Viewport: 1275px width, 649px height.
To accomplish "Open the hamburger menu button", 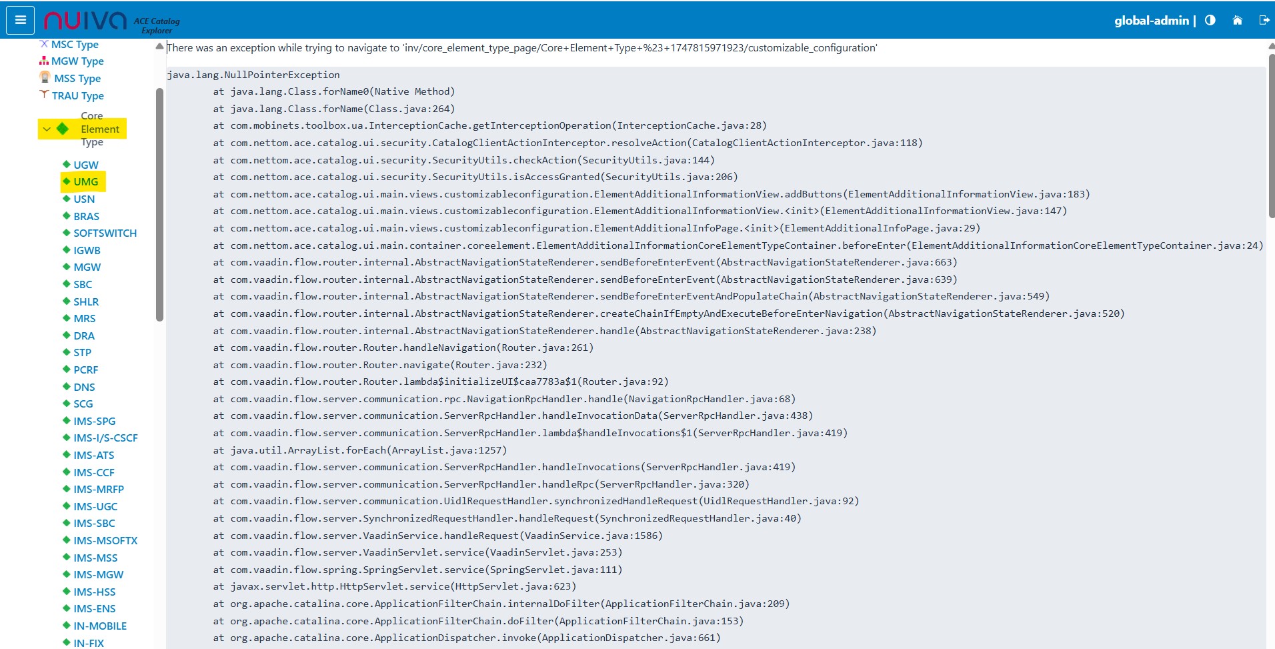I will pyautogui.click(x=20, y=20).
